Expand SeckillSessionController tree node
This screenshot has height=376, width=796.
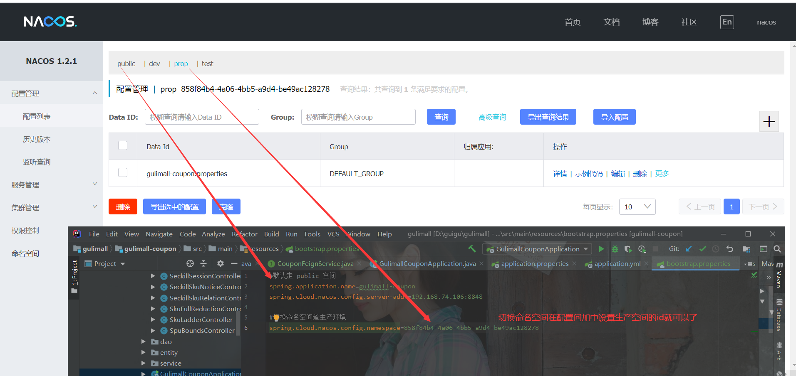(153, 276)
